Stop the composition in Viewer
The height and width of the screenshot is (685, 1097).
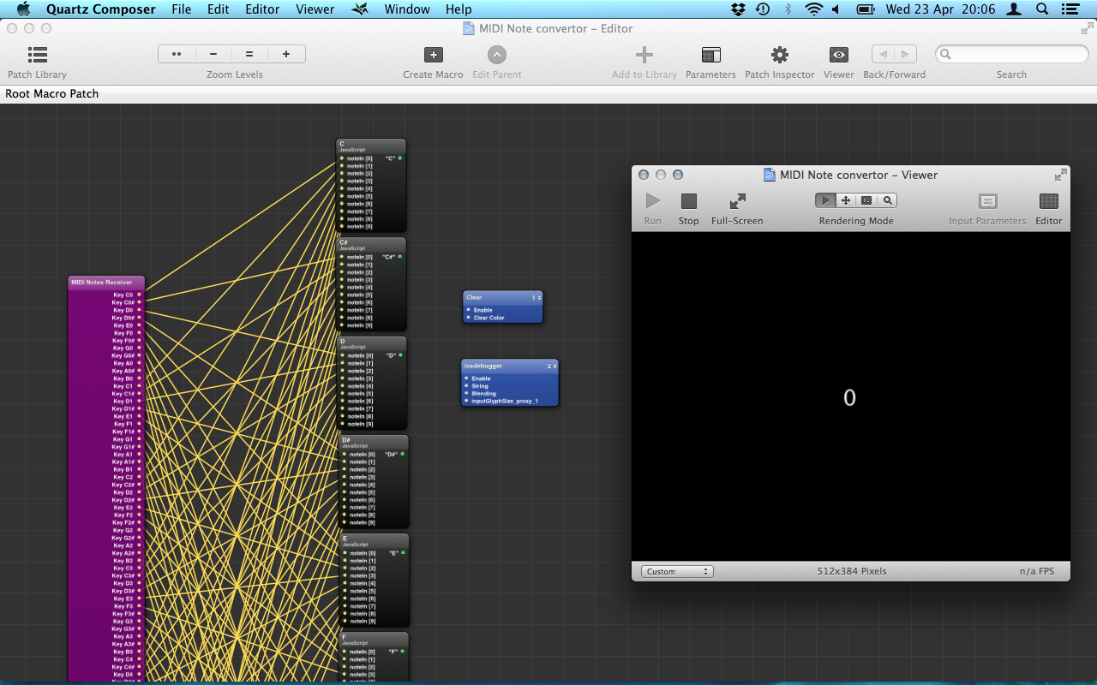[x=688, y=201]
